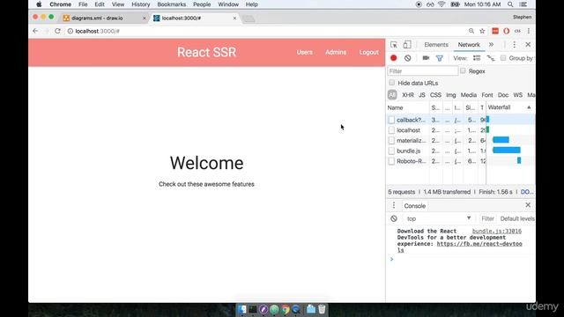Viewport: 564px width, 317px height.
Task: Click the Users nav link
Action: (305, 52)
